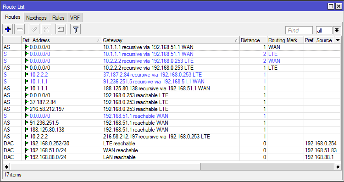344x182 pixels.
Task: Click gateway 'WAN reachable'
Action: pyautogui.click(x=120, y=150)
